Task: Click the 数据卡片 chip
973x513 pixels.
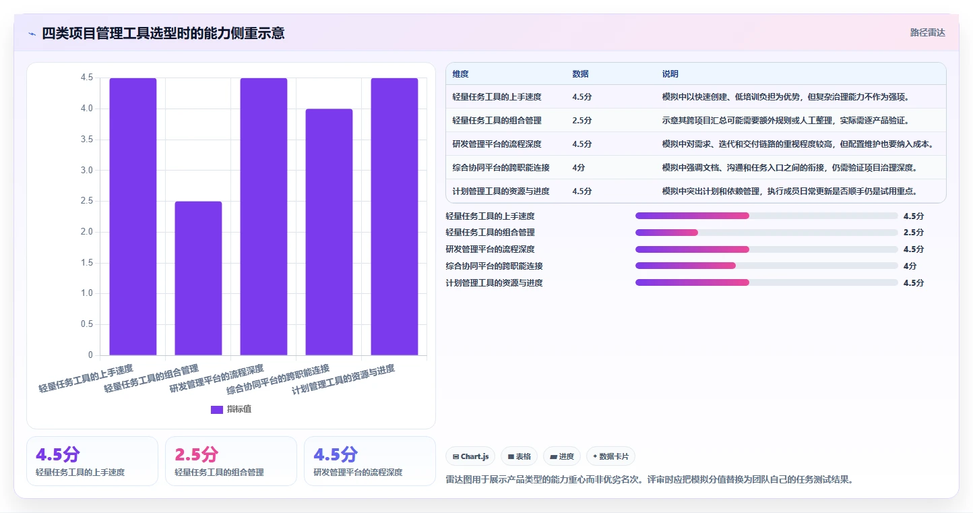Action: tap(610, 456)
